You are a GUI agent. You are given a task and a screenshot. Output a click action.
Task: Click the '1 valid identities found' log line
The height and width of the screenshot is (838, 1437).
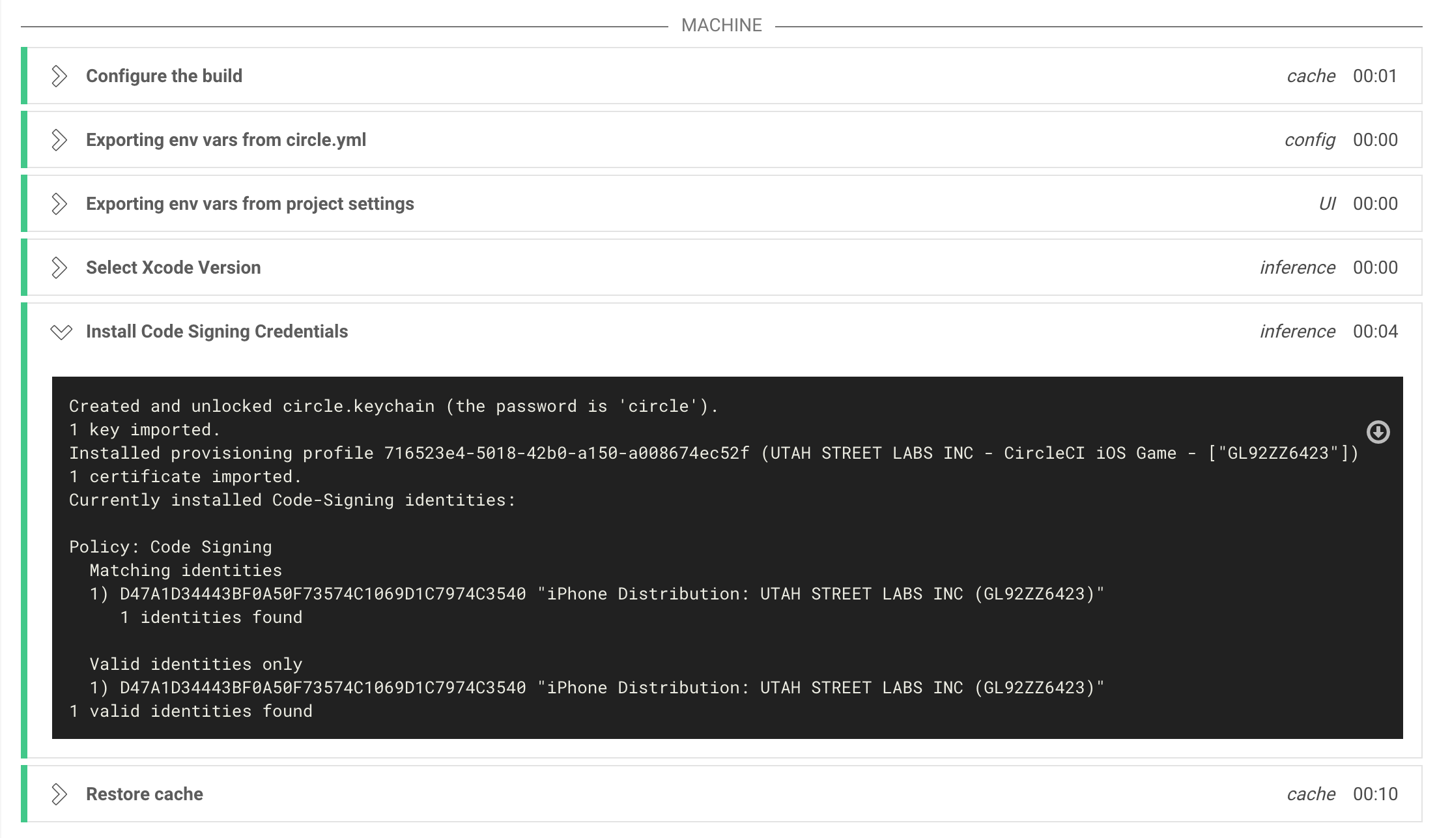coord(191,712)
